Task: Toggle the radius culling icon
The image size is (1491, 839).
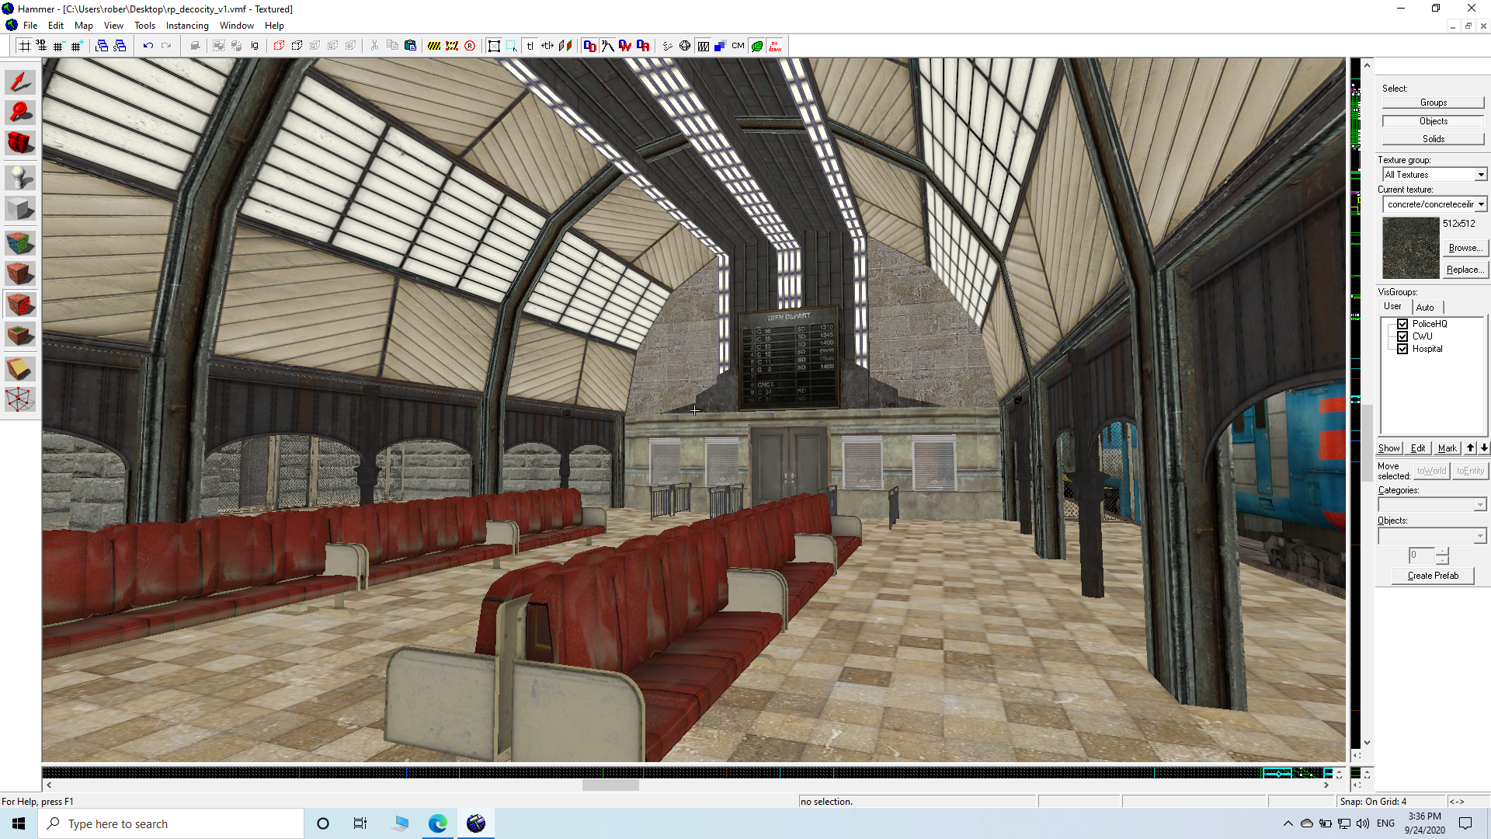Action: pos(470,46)
